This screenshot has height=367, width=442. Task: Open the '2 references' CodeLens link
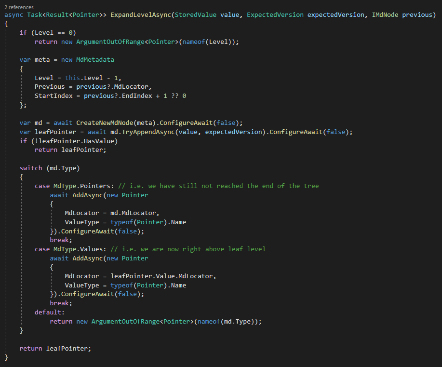pyautogui.click(x=19, y=7)
